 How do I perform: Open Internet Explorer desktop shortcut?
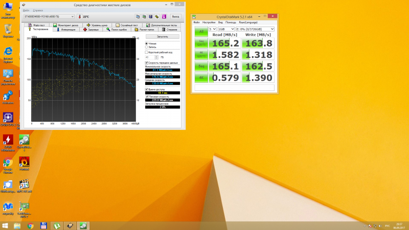[x=8, y=53]
